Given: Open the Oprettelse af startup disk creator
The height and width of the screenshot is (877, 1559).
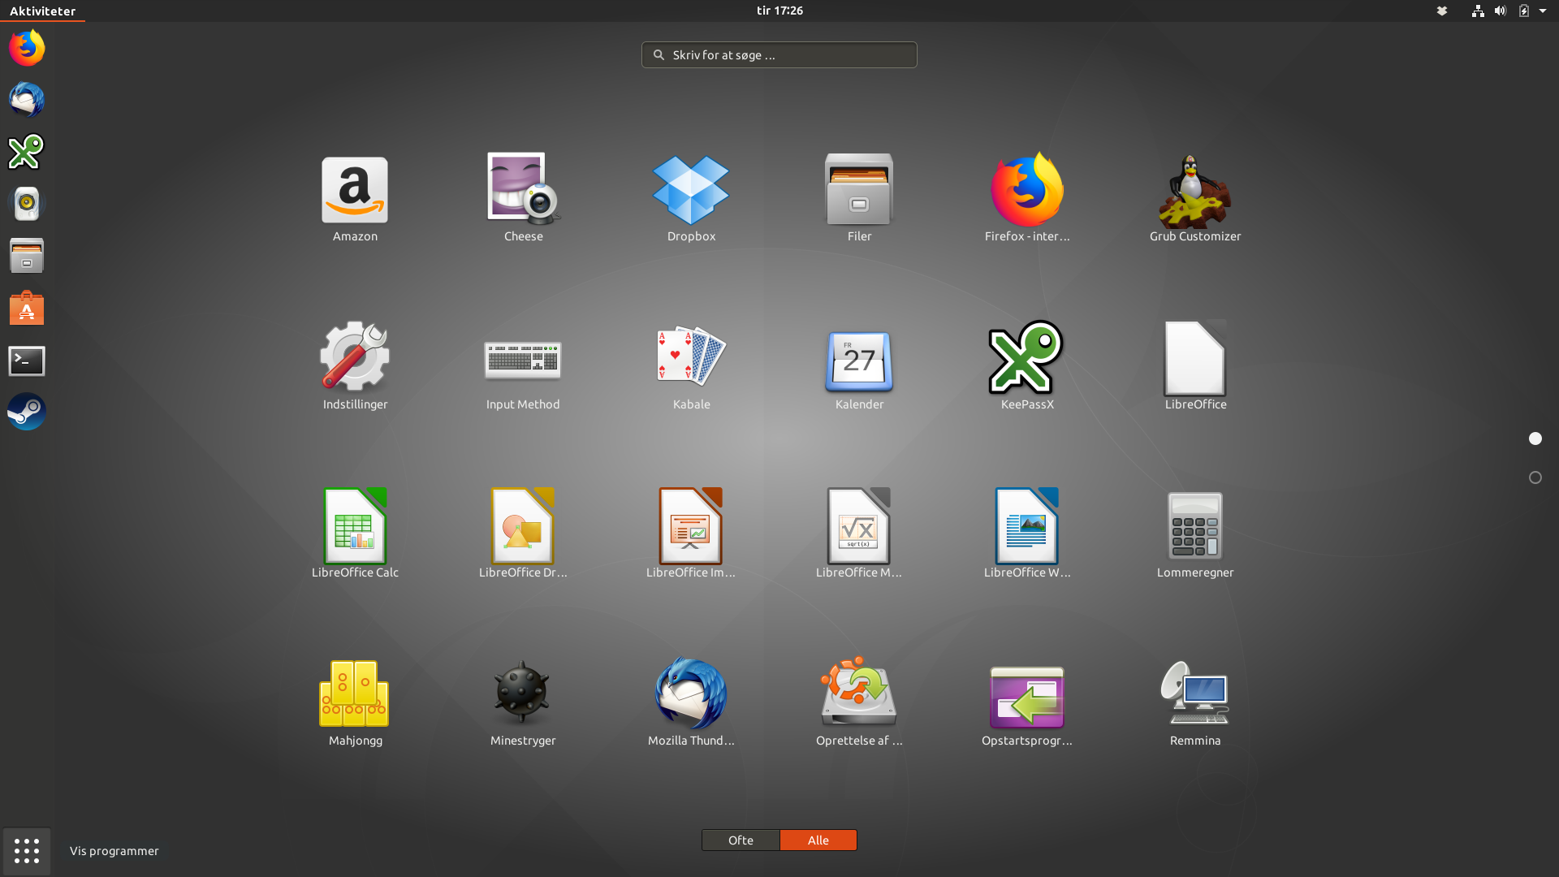Looking at the screenshot, I should coord(859,702).
